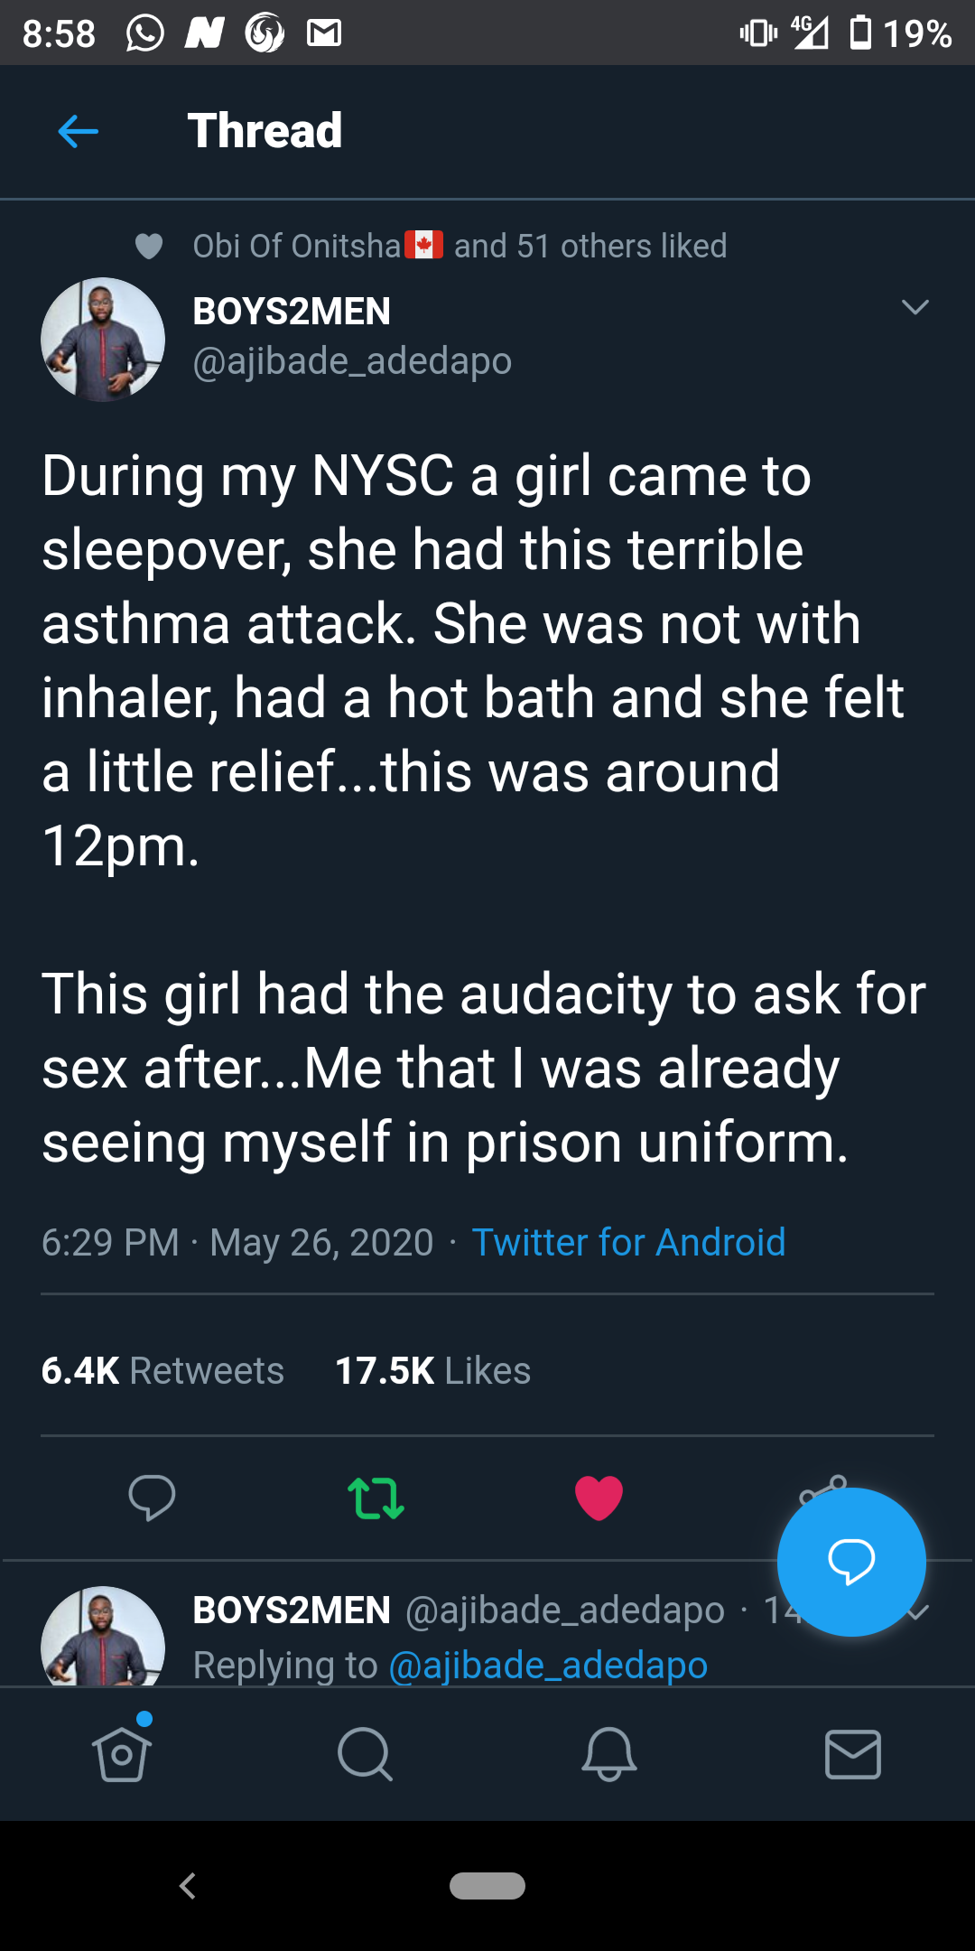
Task: Tap the back arrow in Thread header
Action: click(78, 132)
